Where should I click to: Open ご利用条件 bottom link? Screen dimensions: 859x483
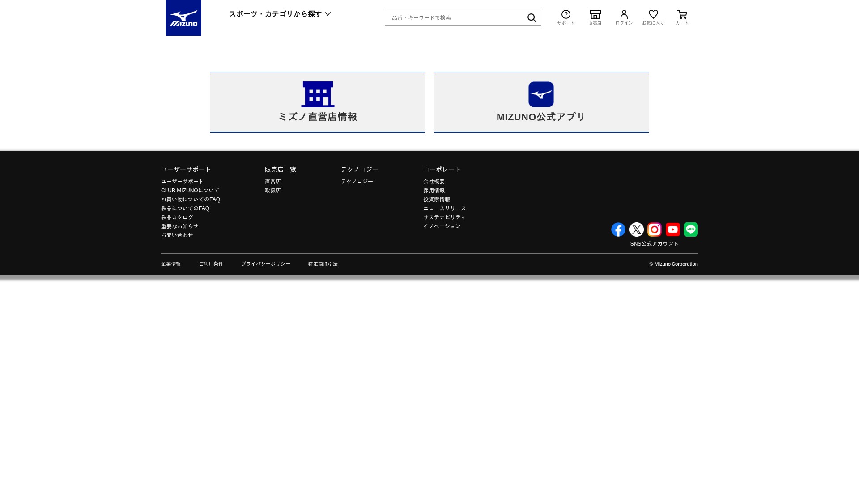(211, 264)
